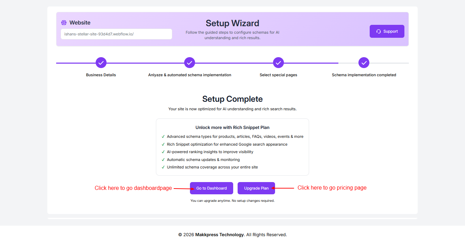Go to Dashboard via the purple button

point(211,188)
